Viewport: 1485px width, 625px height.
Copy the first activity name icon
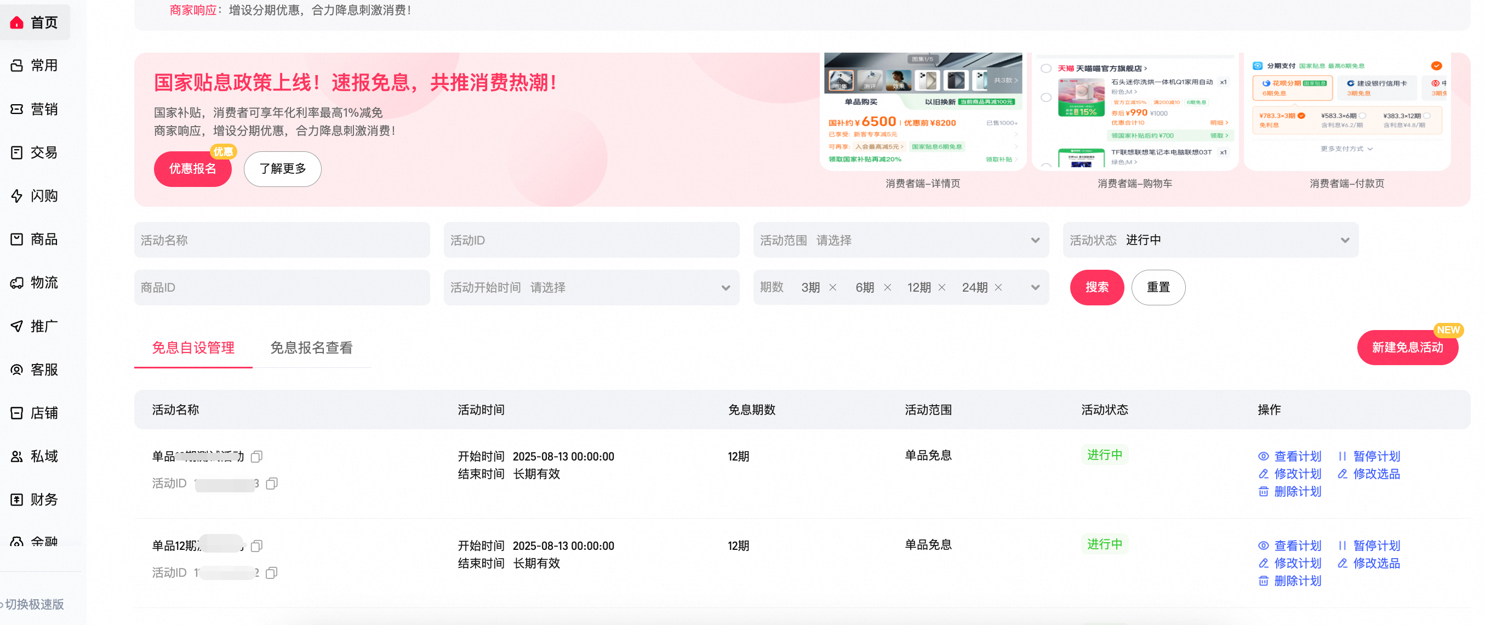[x=257, y=457]
